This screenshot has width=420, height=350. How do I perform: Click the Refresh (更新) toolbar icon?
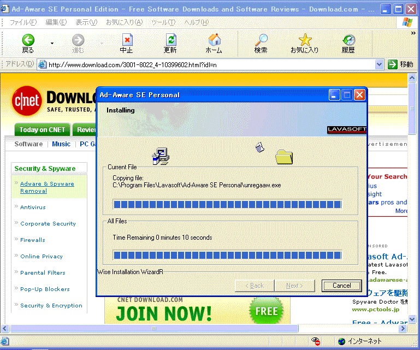[x=170, y=40]
